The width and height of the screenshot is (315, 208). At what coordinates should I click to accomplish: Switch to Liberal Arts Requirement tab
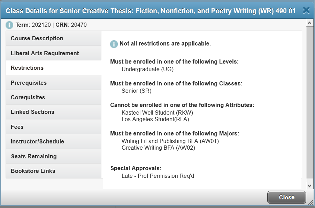coord(53,53)
